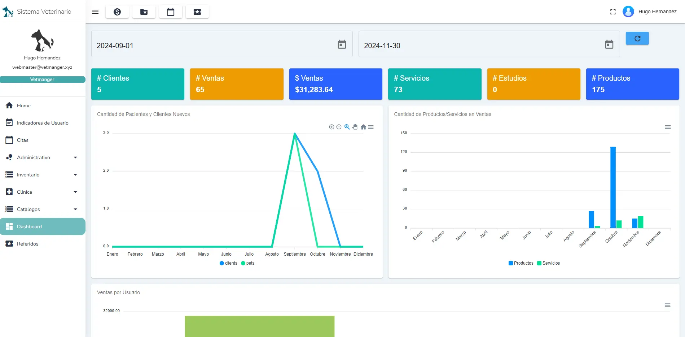685x337 pixels.
Task: Activate panning hand tool on chart
Action: coord(355,127)
